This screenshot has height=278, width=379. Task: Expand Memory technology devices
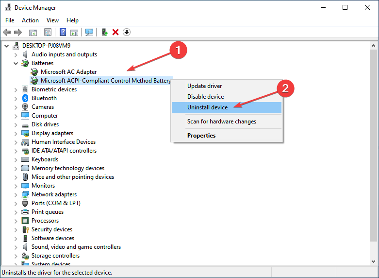[16, 168]
